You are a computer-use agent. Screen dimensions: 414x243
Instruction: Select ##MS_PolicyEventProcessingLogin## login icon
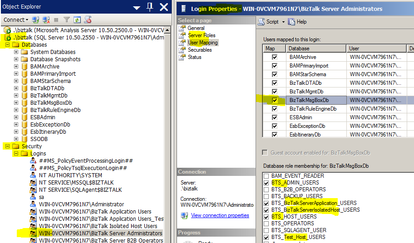[33, 161]
